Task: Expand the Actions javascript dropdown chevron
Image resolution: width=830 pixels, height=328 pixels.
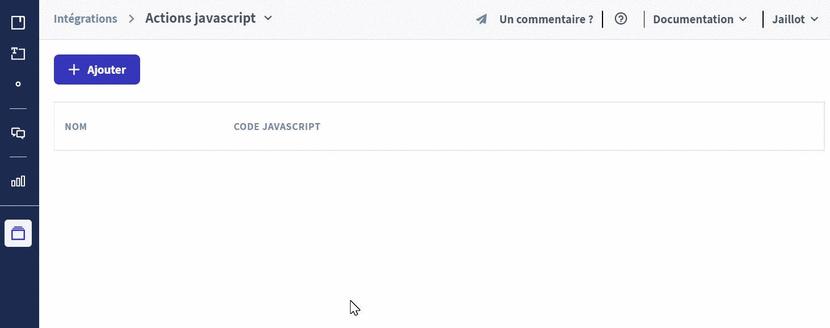Action: [268, 18]
